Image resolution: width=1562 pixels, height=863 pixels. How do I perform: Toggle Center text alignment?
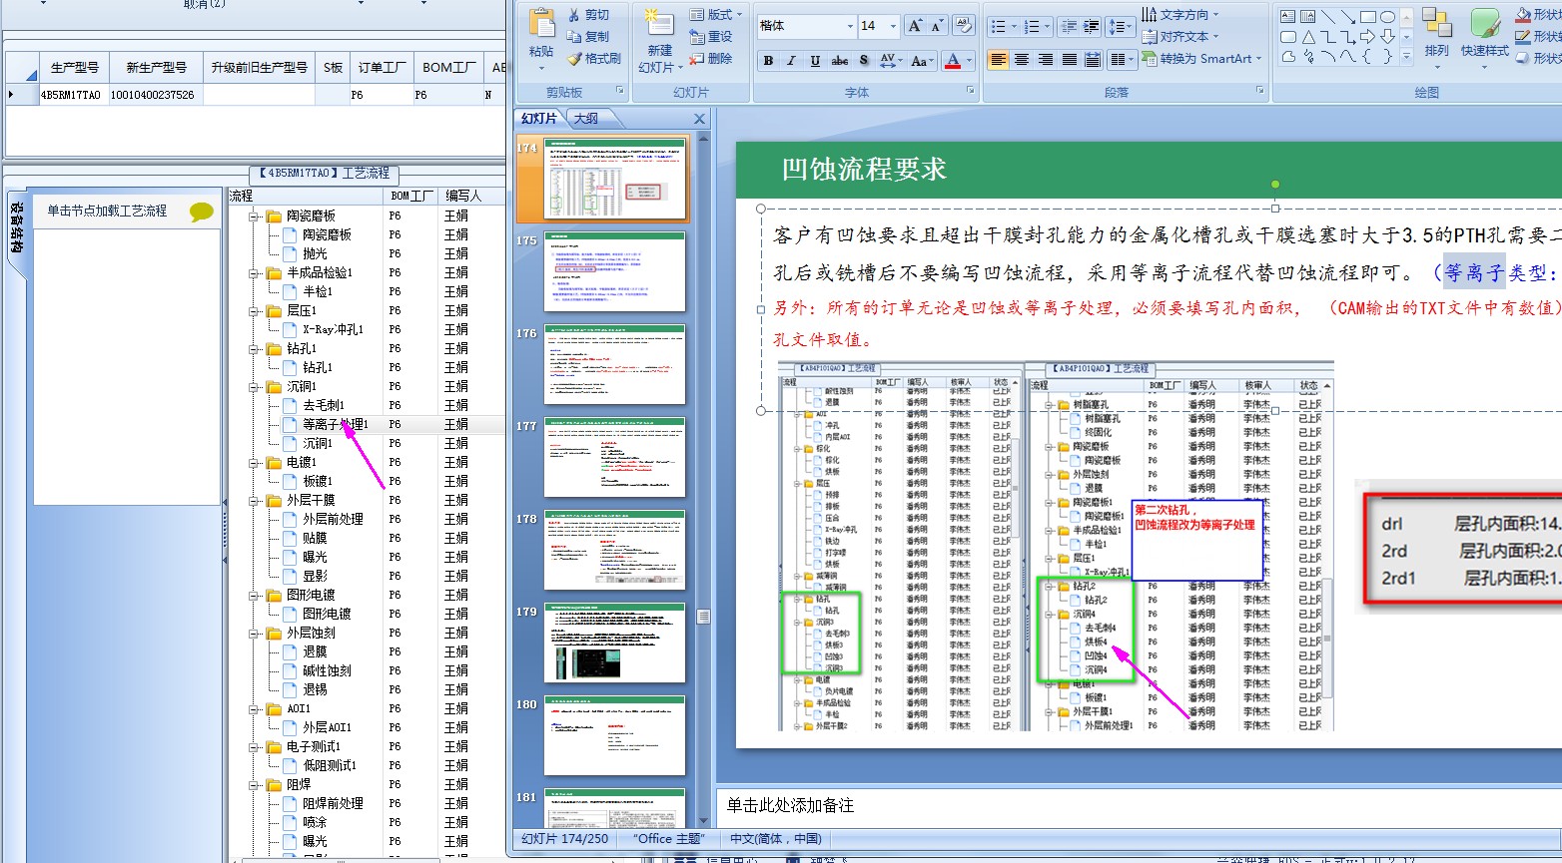click(x=1022, y=60)
